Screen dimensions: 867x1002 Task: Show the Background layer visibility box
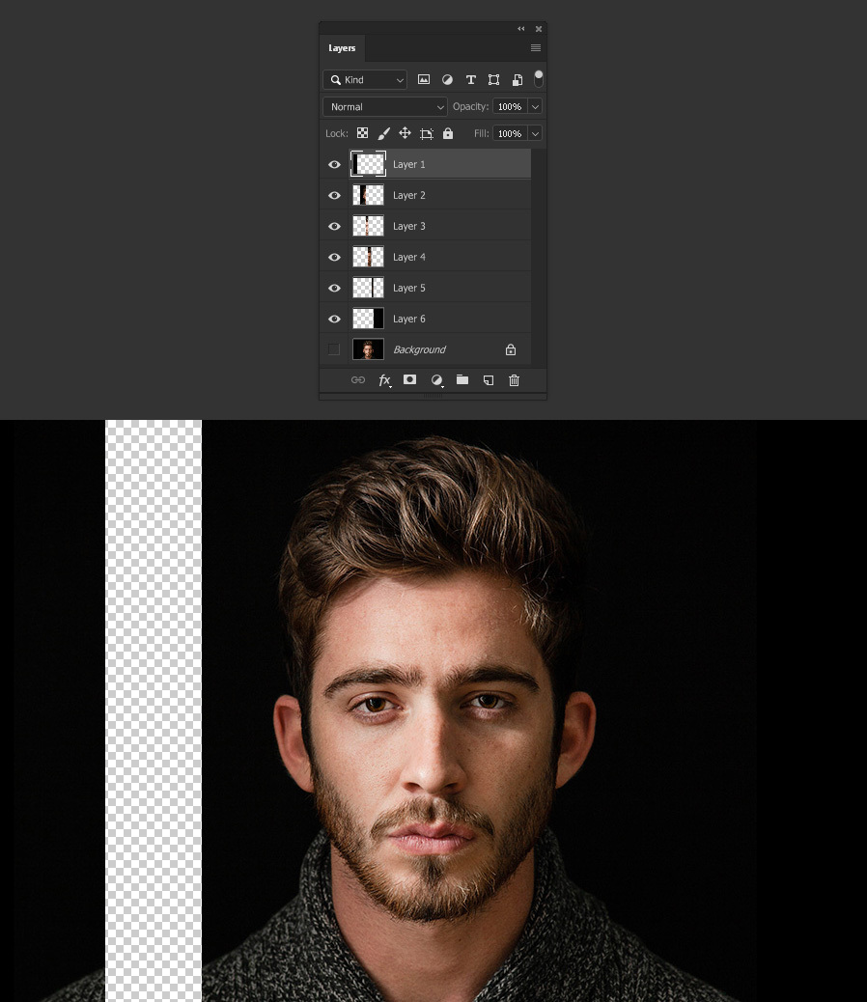tap(333, 348)
